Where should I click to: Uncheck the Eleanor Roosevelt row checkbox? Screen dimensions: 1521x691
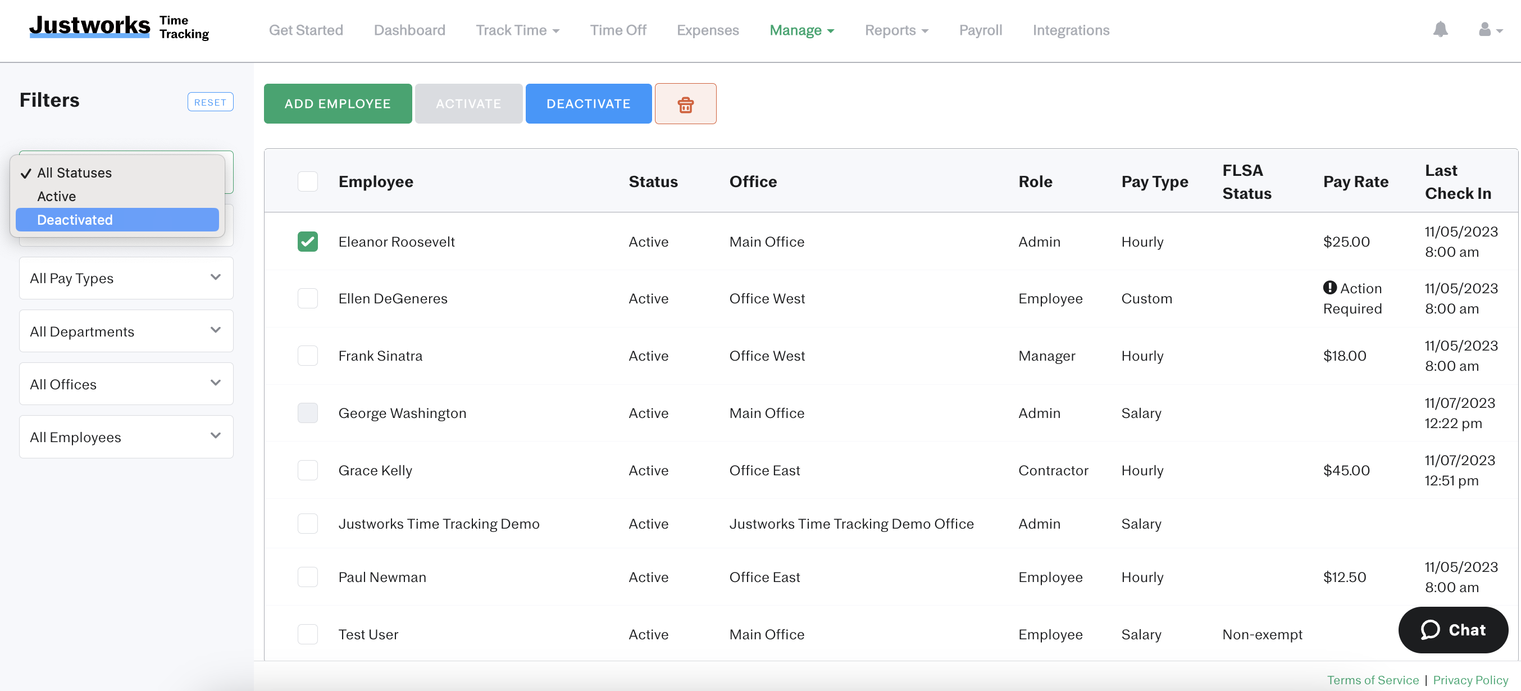[308, 241]
